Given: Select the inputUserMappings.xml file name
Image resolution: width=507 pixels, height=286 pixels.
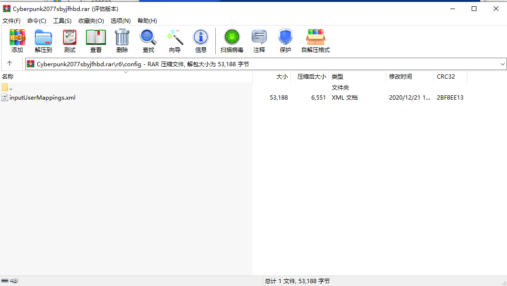Looking at the screenshot, I should coord(42,98).
